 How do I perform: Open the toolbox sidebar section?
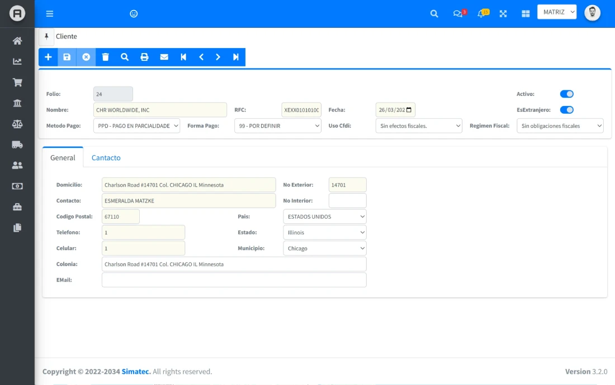point(17,207)
